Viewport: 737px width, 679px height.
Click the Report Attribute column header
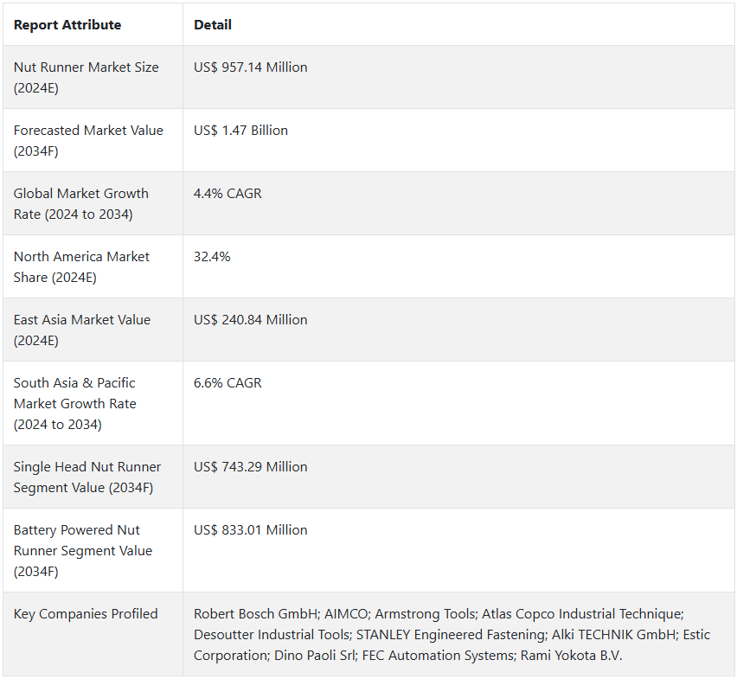point(67,25)
